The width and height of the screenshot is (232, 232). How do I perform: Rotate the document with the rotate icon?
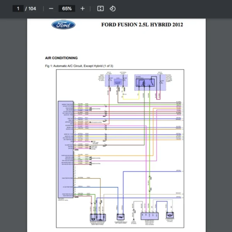click(x=113, y=9)
